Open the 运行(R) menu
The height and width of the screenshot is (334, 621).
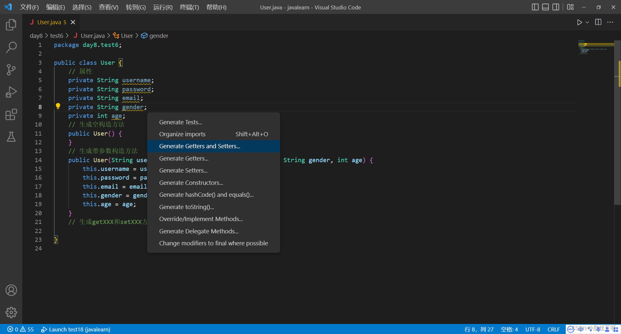(x=163, y=7)
